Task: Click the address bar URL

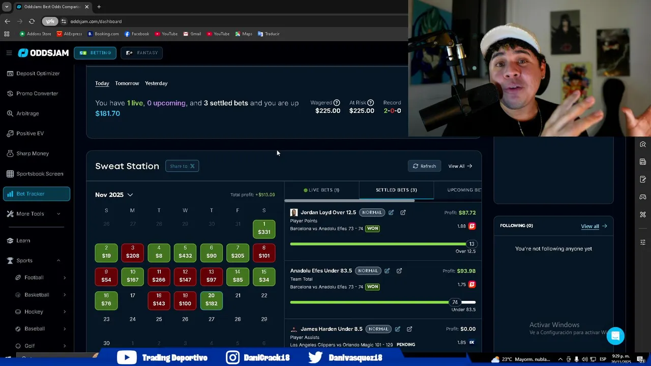Action: point(96,21)
